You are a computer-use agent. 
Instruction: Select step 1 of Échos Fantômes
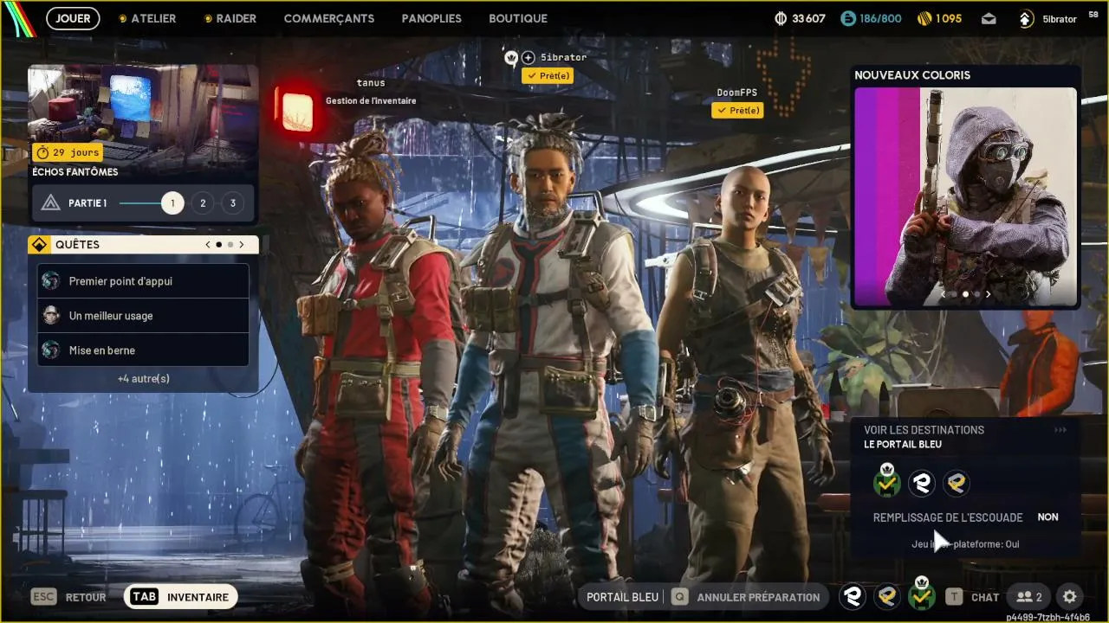click(172, 203)
